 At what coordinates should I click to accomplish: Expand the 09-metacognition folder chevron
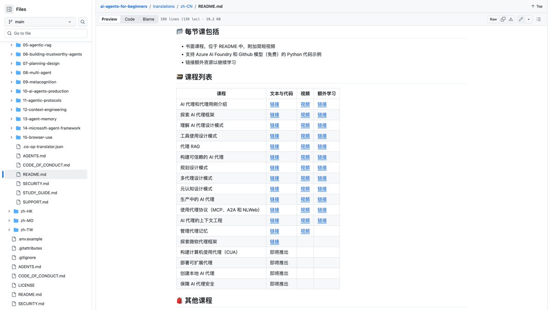(x=11, y=82)
